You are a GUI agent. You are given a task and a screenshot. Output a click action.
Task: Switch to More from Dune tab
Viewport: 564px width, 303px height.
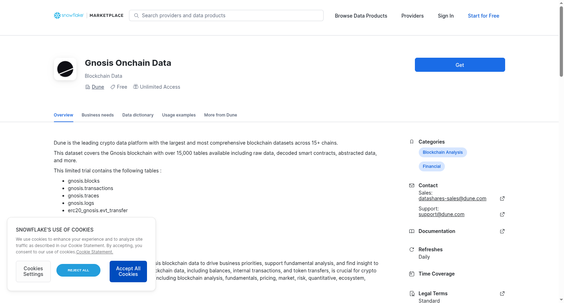[x=220, y=115]
